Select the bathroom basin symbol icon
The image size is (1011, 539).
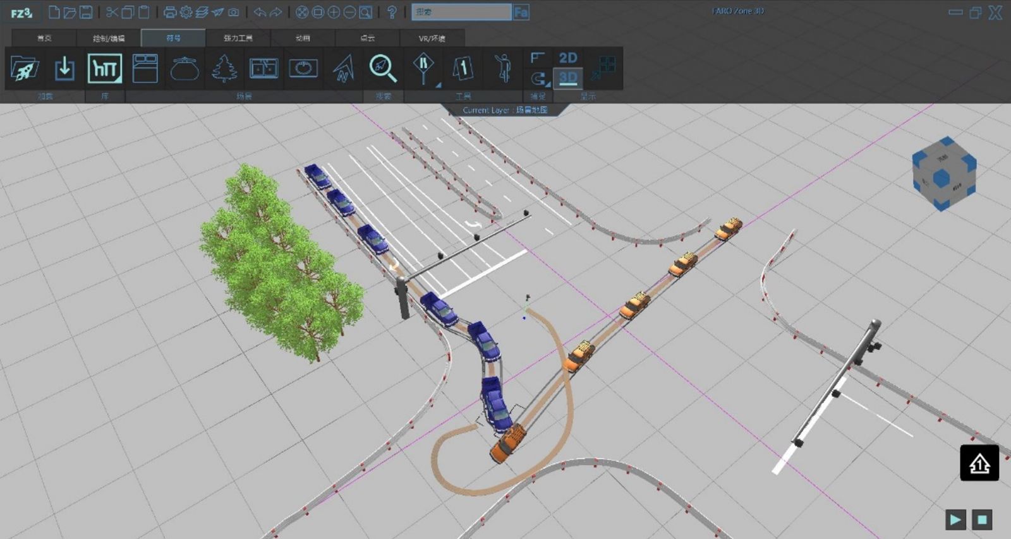pyautogui.click(x=303, y=68)
